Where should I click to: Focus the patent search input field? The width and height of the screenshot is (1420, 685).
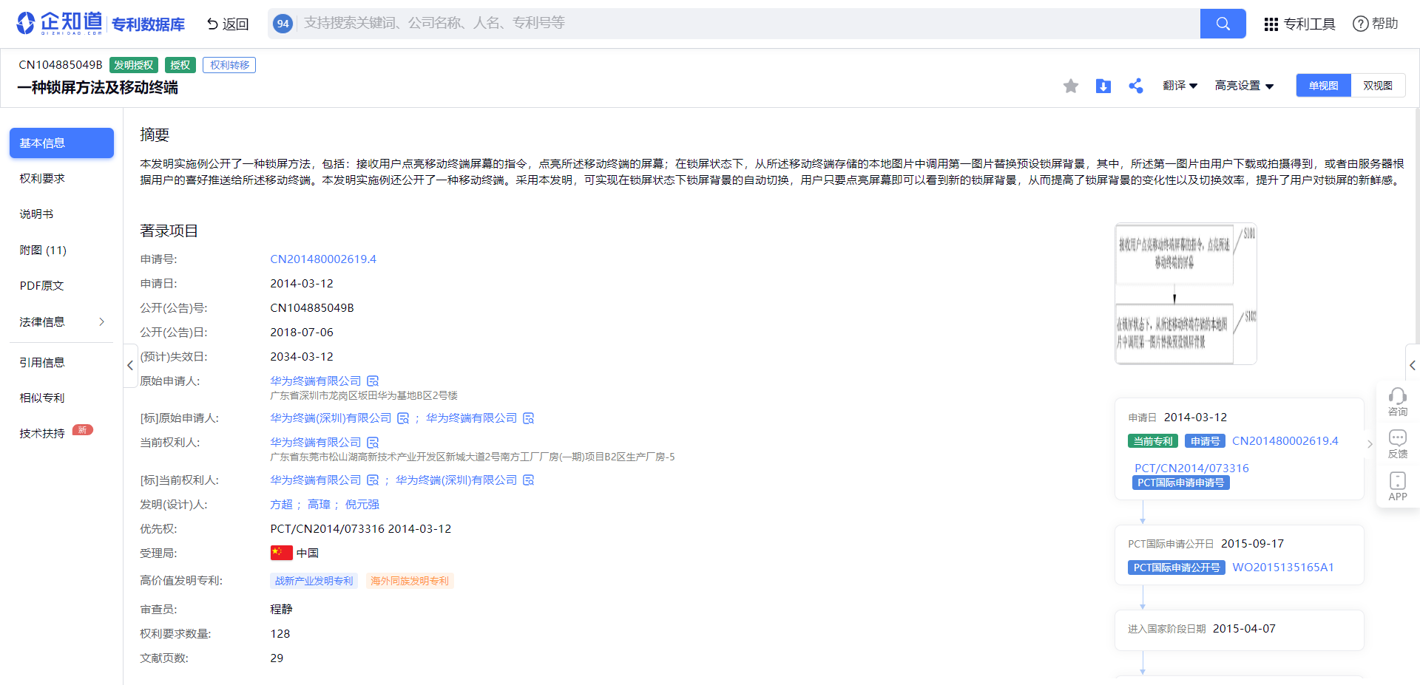747,24
